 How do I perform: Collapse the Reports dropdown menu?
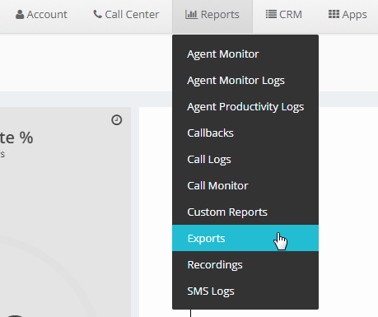tap(212, 15)
